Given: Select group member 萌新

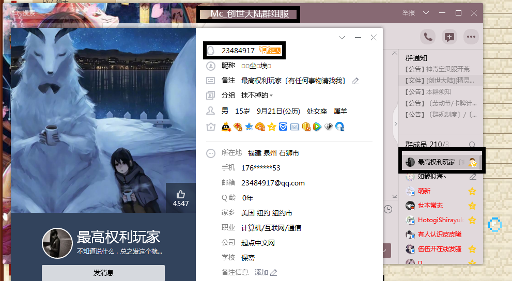Looking at the screenshot, I should click(x=441, y=191).
